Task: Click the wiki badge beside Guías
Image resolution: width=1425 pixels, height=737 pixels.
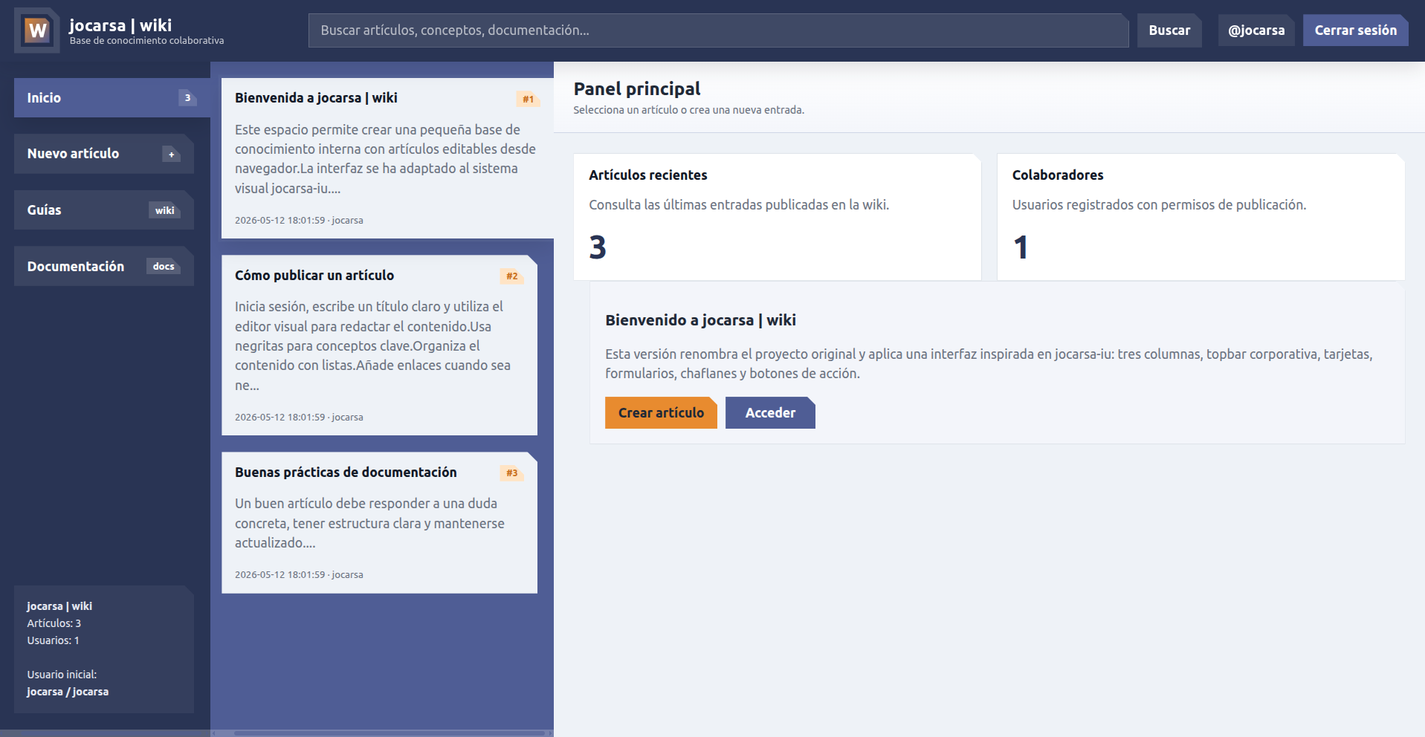Action: [x=165, y=210]
